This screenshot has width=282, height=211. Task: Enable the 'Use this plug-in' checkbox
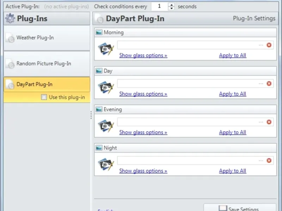click(44, 97)
